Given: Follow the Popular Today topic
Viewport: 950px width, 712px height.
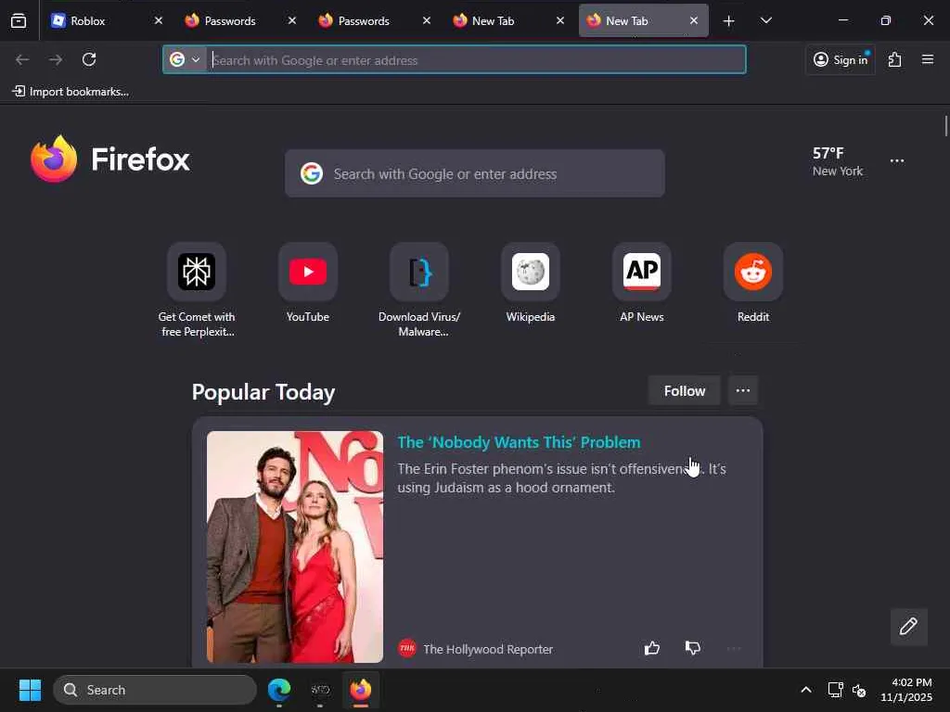Looking at the screenshot, I should (x=684, y=390).
